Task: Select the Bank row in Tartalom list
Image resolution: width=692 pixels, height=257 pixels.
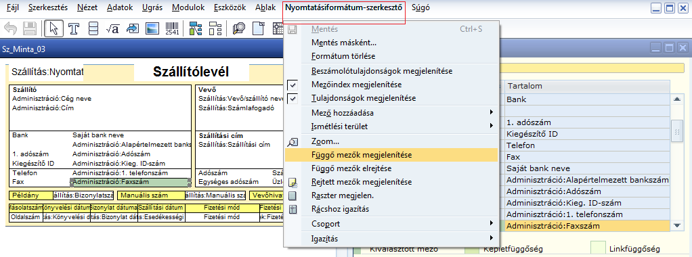Action: coord(587,99)
